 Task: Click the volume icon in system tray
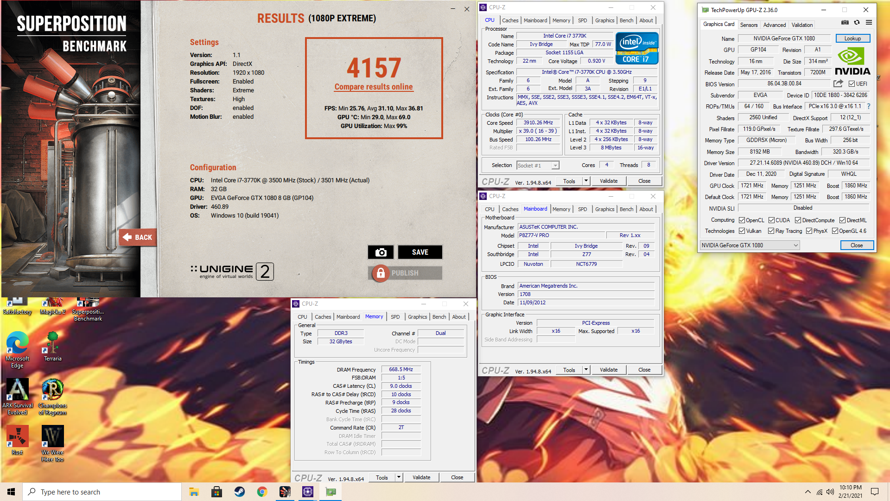(x=830, y=492)
